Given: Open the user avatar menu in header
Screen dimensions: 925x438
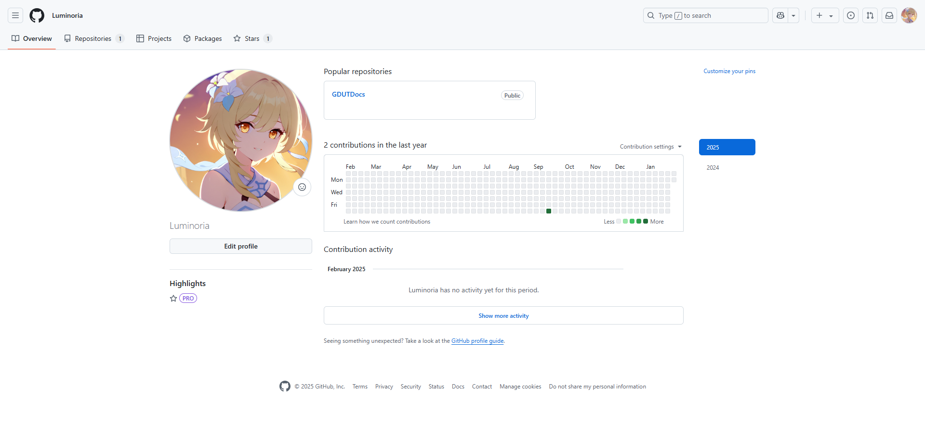Looking at the screenshot, I should [909, 15].
